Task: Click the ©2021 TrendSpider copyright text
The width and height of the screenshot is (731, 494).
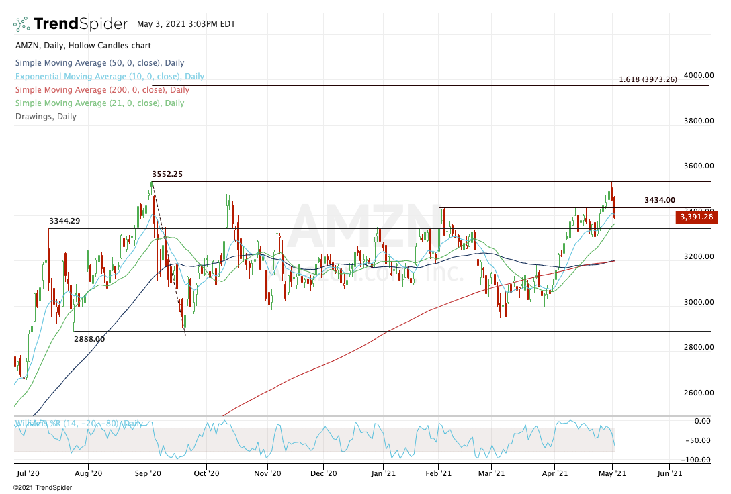Action: (42, 488)
